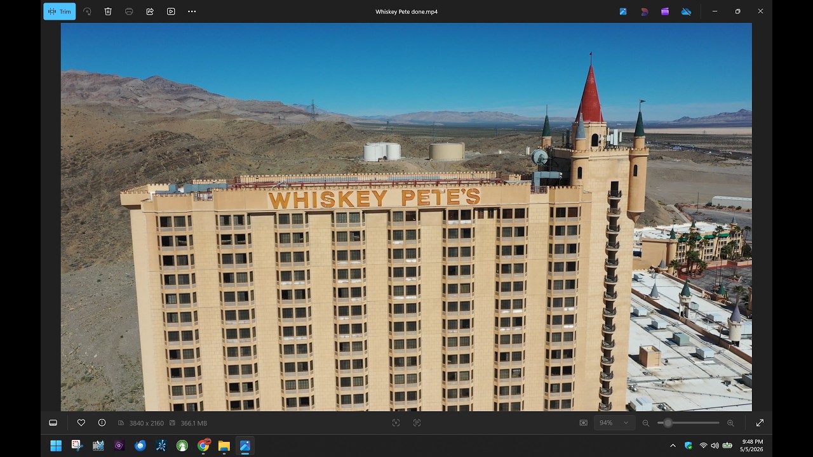Click the zoom in magnifier icon
This screenshot has width=813, height=457.
point(730,423)
